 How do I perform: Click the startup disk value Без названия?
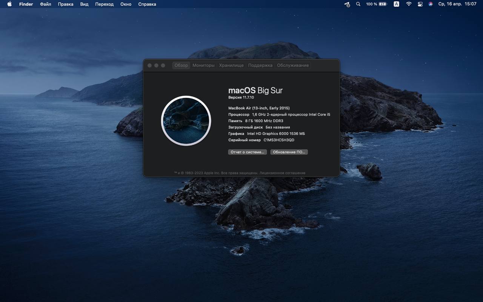278,127
